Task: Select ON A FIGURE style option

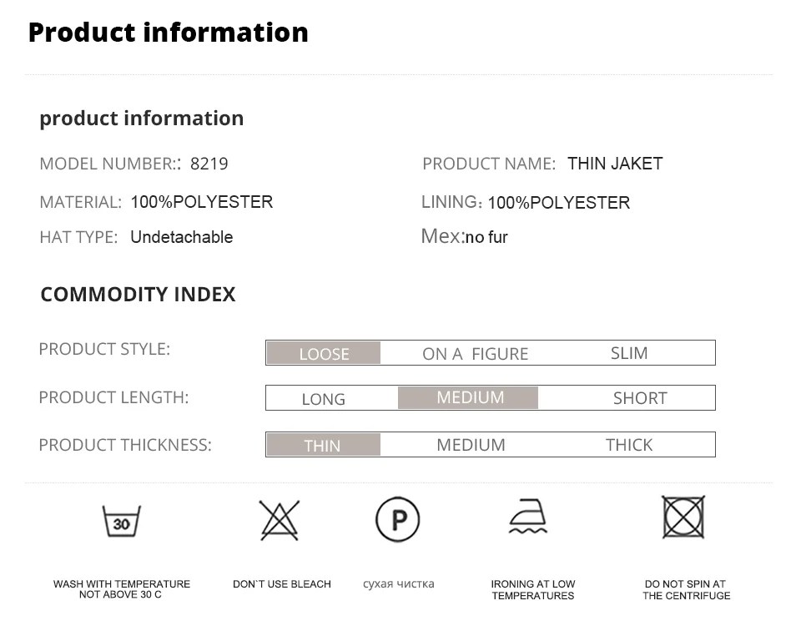Action: click(x=475, y=353)
